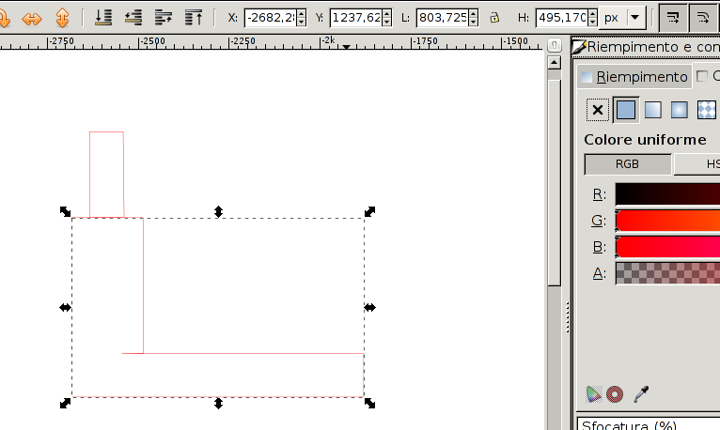The width and height of the screenshot is (720, 430).
Task: Select linear gradient fill
Action: (652, 110)
